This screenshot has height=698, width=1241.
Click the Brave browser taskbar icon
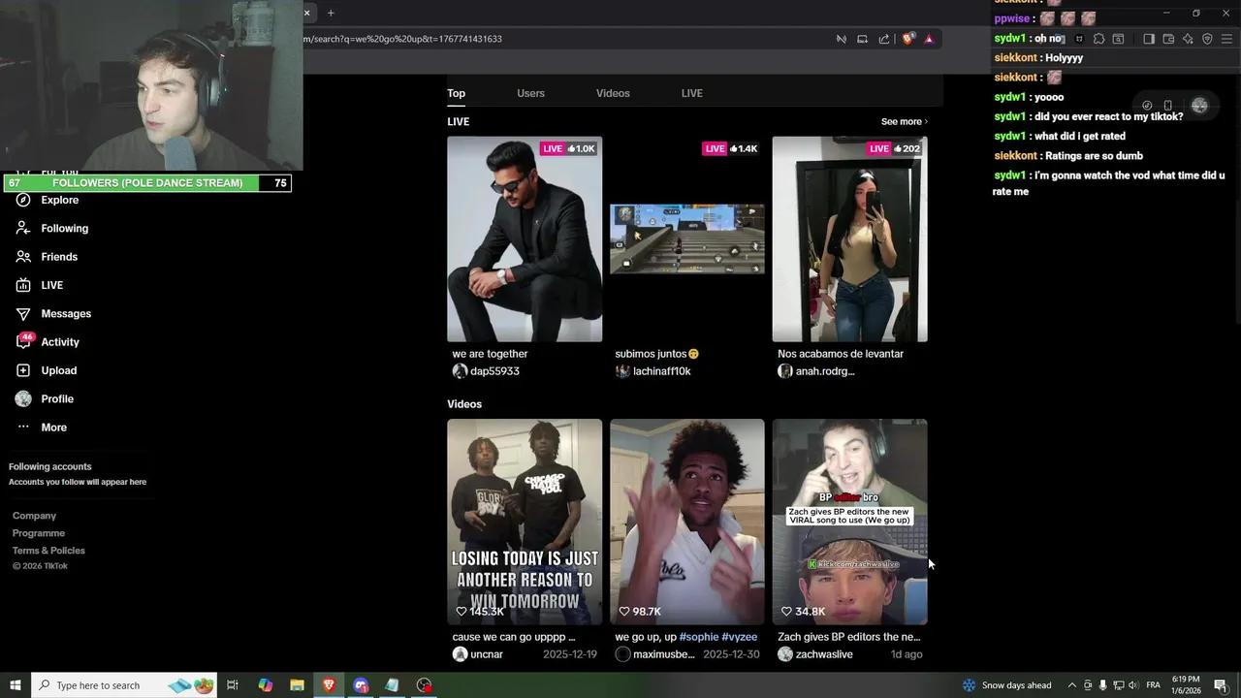pyautogui.click(x=329, y=685)
